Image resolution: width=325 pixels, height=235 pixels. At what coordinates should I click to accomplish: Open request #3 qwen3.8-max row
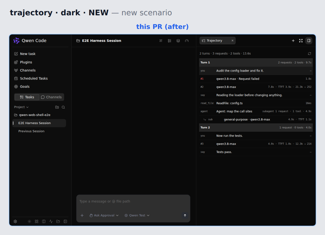(256, 144)
